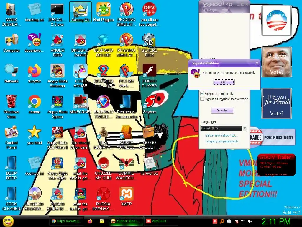The height and width of the screenshot is (227, 302).
Task: Open the Bad Piggies desktop icon
Action: pyautogui.click(x=104, y=12)
